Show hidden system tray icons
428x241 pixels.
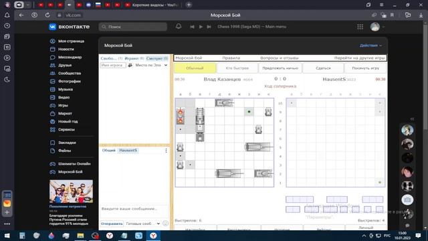click(364, 236)
